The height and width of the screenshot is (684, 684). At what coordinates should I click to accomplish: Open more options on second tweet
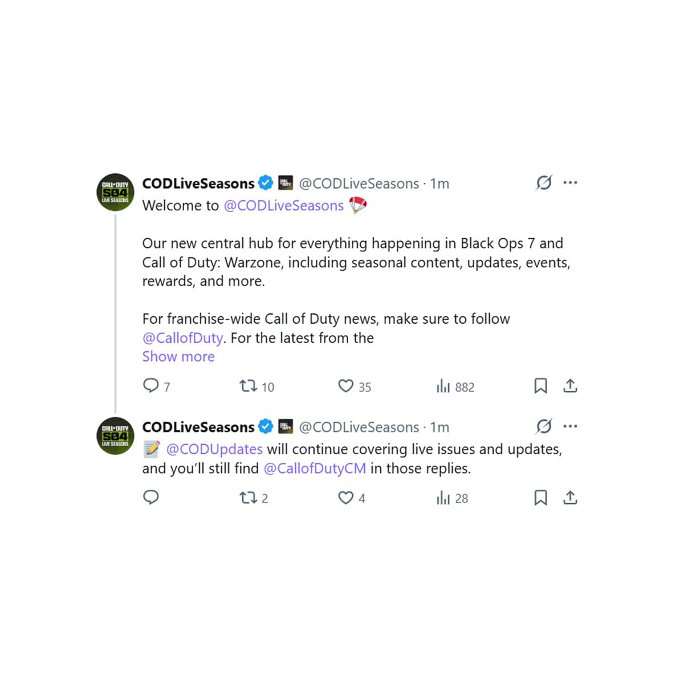(x=570, y=426)
